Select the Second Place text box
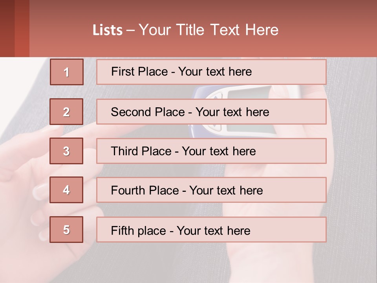This screenshot has height=283, width=377. pyautogui.click(x=211, y=112)
